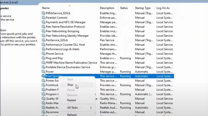Click 'Realtek Aud...' description cell

coord(108,107)
